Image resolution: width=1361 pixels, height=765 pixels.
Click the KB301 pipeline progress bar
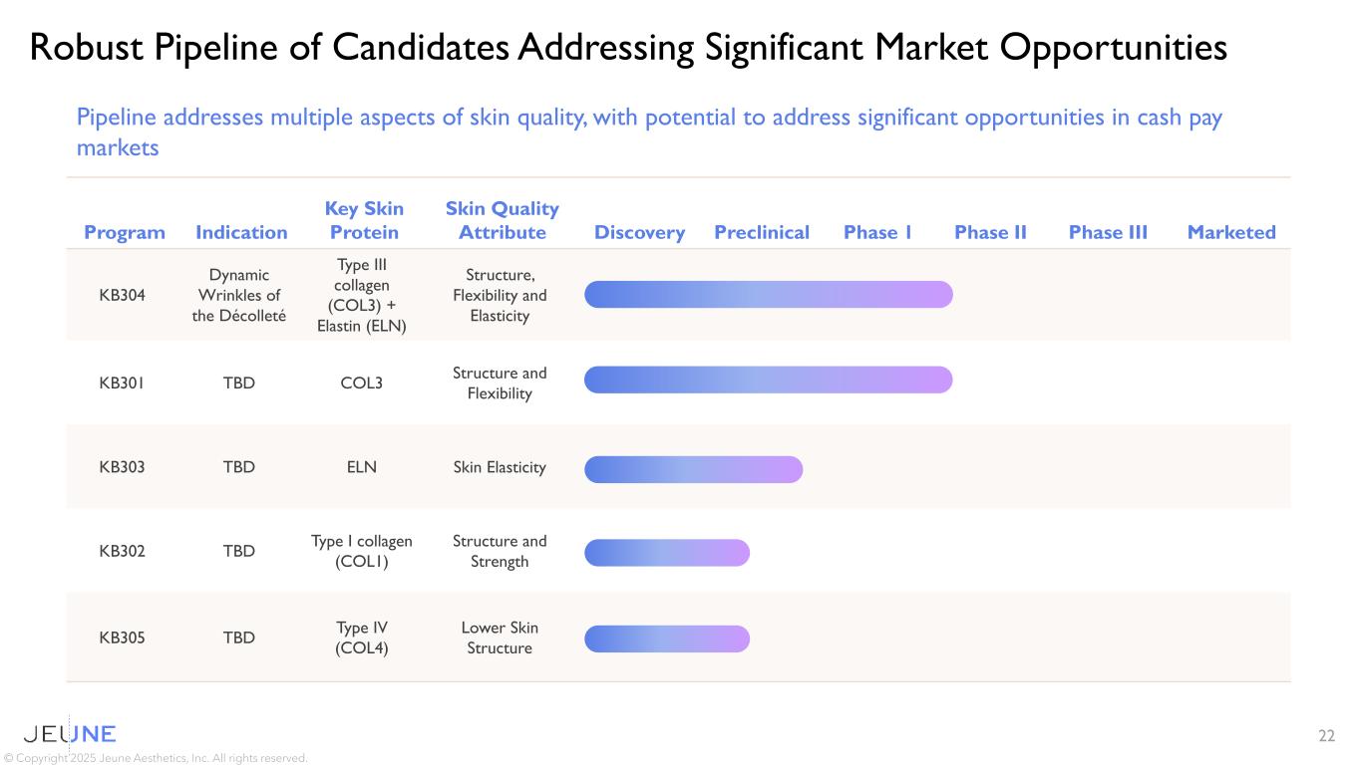pyautogui.click(x=768, y=380)
